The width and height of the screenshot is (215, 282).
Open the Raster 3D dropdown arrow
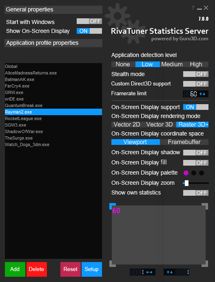(x=207, y=125)
